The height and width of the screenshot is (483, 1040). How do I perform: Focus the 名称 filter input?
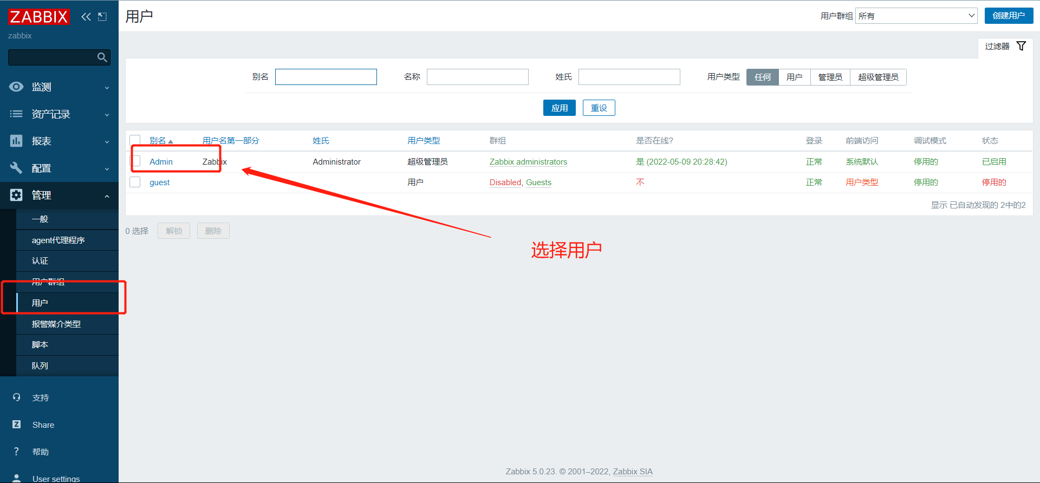click(x=478, y=77)
